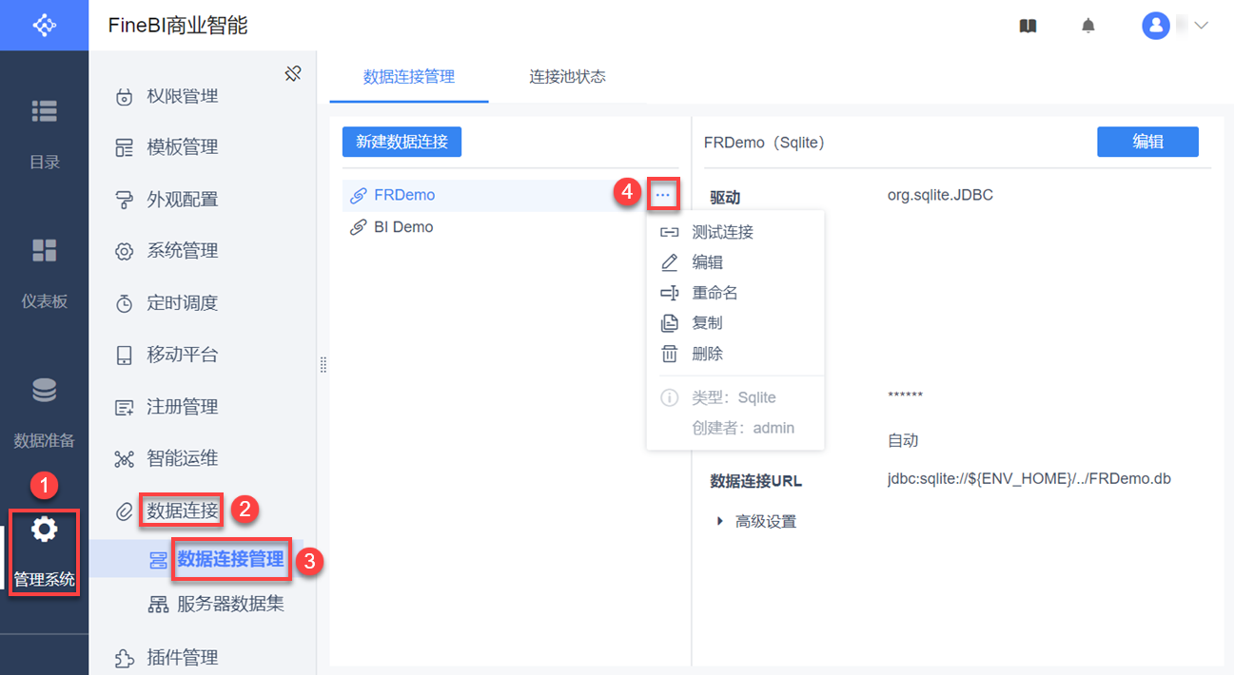Switch to the 连接池状态 tab
The width and height of the screenshot is (1234, 675).
pos(568,77)
